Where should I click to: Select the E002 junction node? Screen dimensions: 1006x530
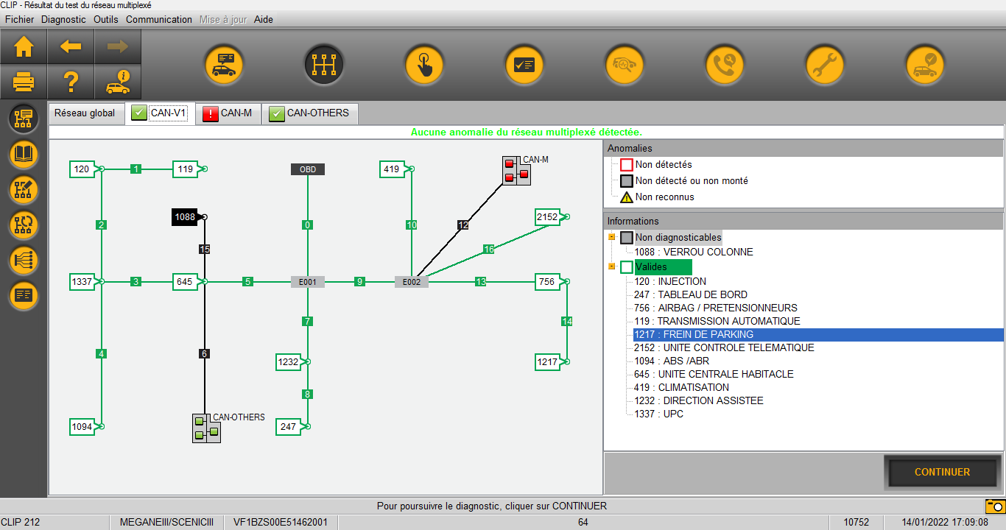tap(412, 281)
